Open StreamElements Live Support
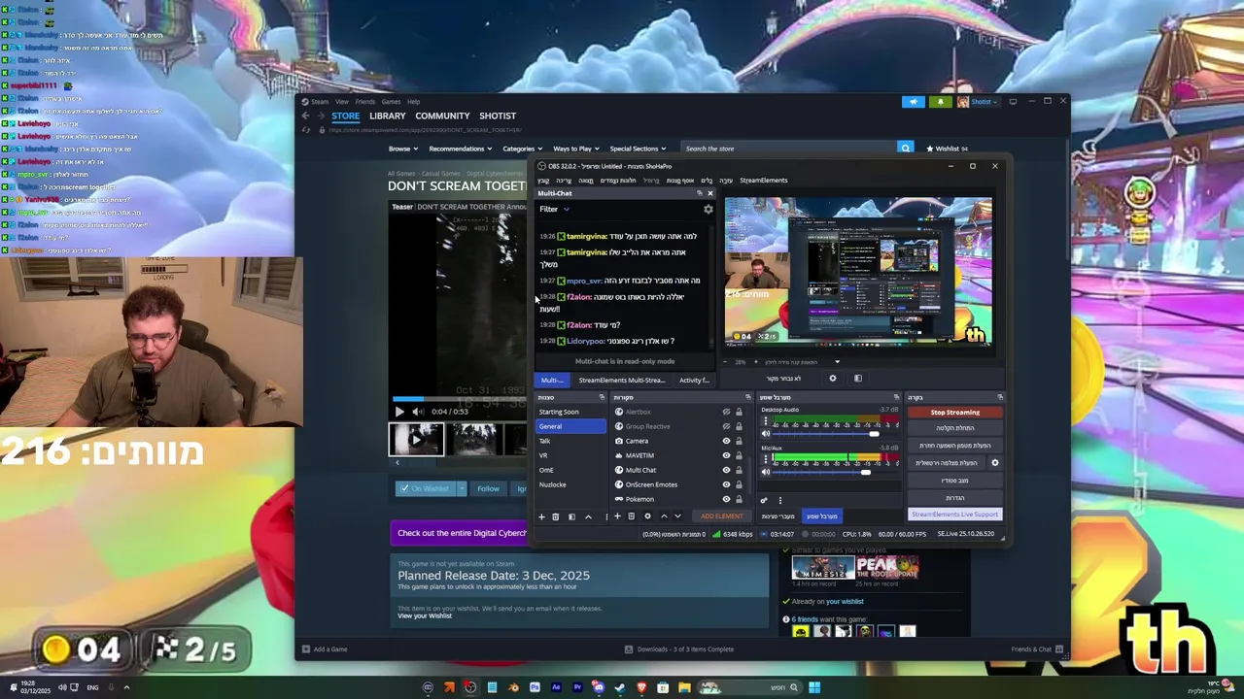The height and width of the screenshot is (699, 1244). 954,515
